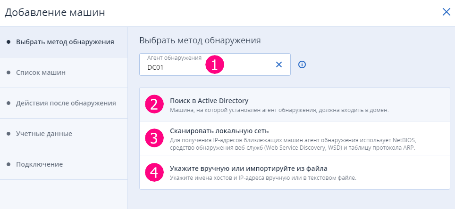Screen dimensions: 455x209
Task: Clear the DC01 discovery agent selection
Action: pos(278,64)
